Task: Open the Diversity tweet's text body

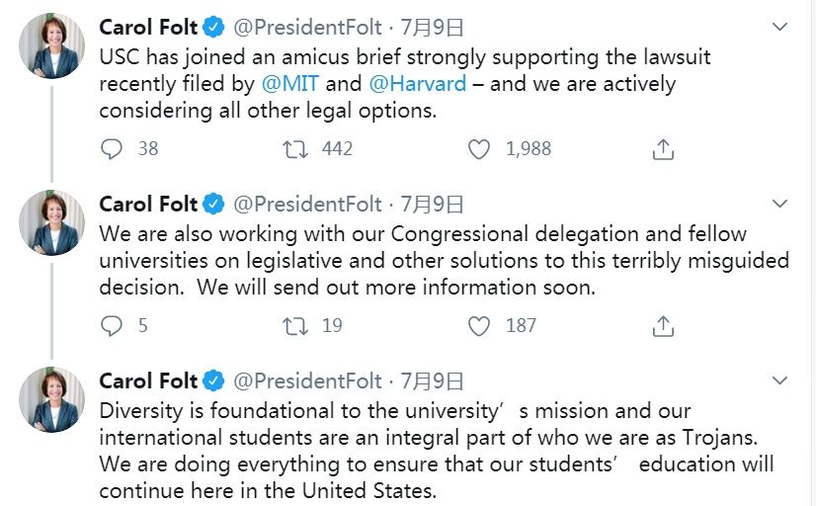Action: [x=435, y=450]
